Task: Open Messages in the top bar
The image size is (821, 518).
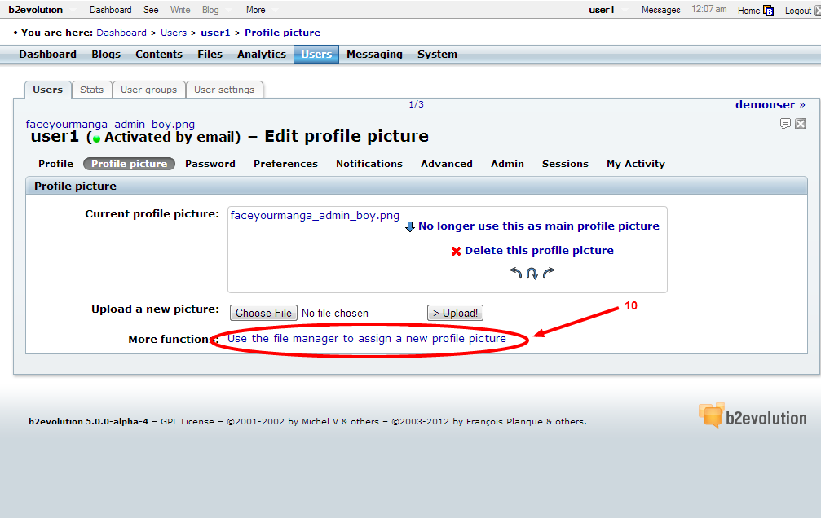Action: 660,10
